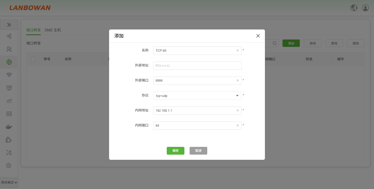Click the green 添加 button behind dialog
374x189 pixels.
[x=291, y=43]
